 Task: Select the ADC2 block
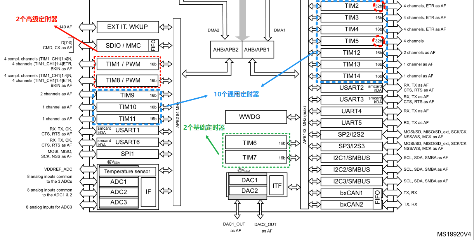click(118, 192)
